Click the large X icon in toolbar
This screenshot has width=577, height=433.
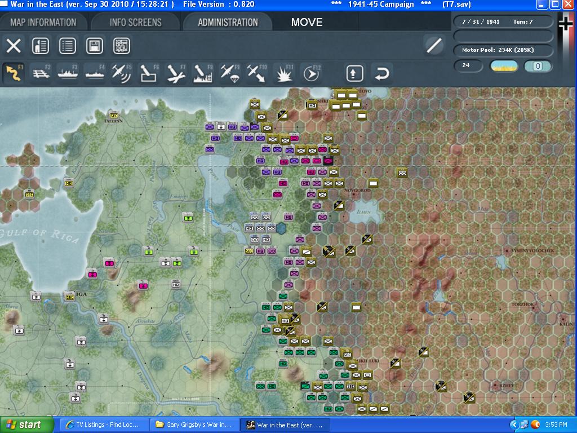coord(14,46)
